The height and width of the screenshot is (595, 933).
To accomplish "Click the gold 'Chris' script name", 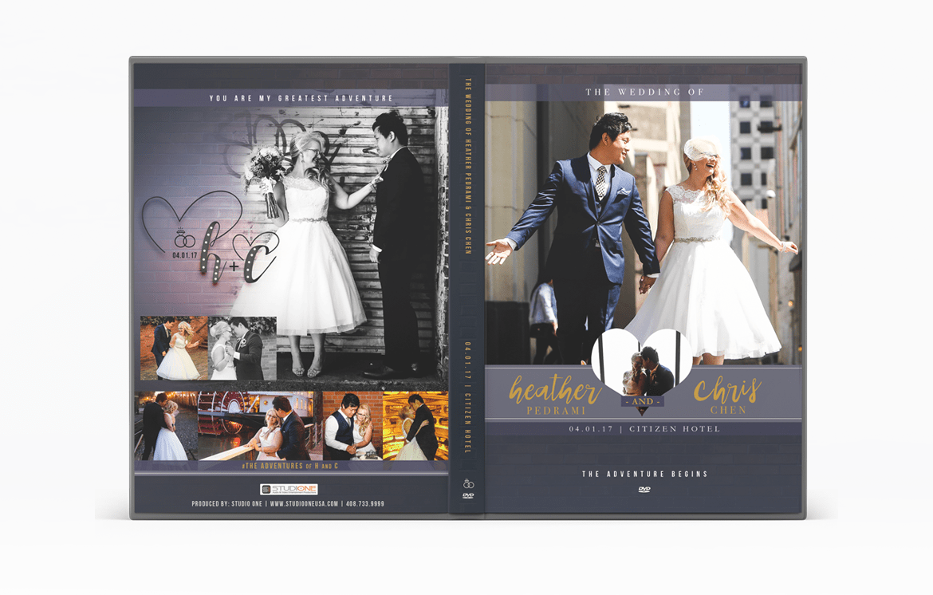I will 728,390.
